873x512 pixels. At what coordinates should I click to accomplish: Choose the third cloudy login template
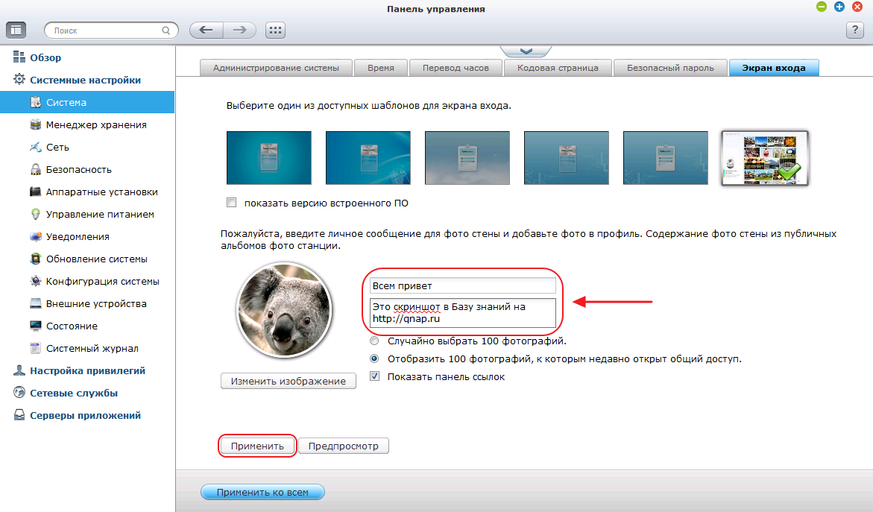pos(467,157)
